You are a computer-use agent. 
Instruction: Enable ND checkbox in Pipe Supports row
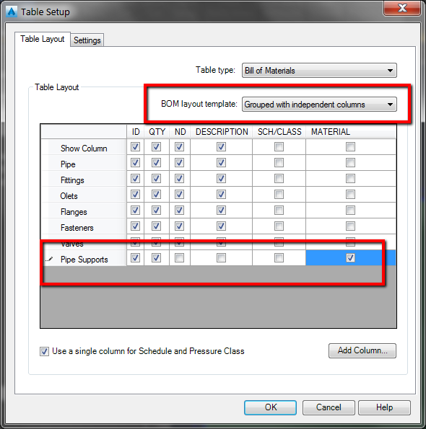click(x=180, y=257)
